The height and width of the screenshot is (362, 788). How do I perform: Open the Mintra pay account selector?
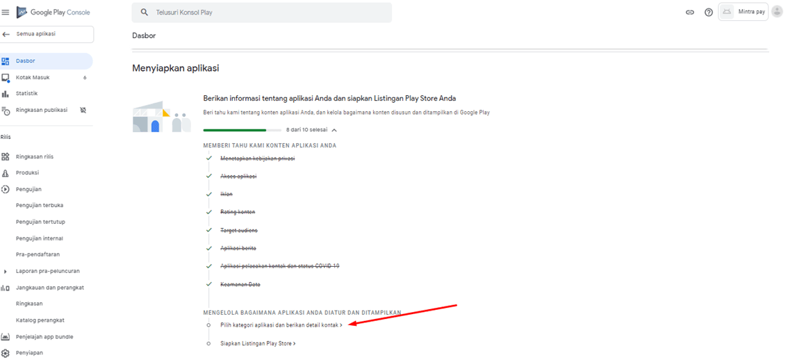pos(743,12)
